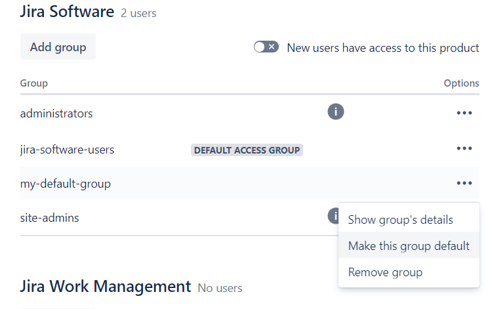Choose Make this group default
The image size is (492, 309).
click(x=409, y=245)
